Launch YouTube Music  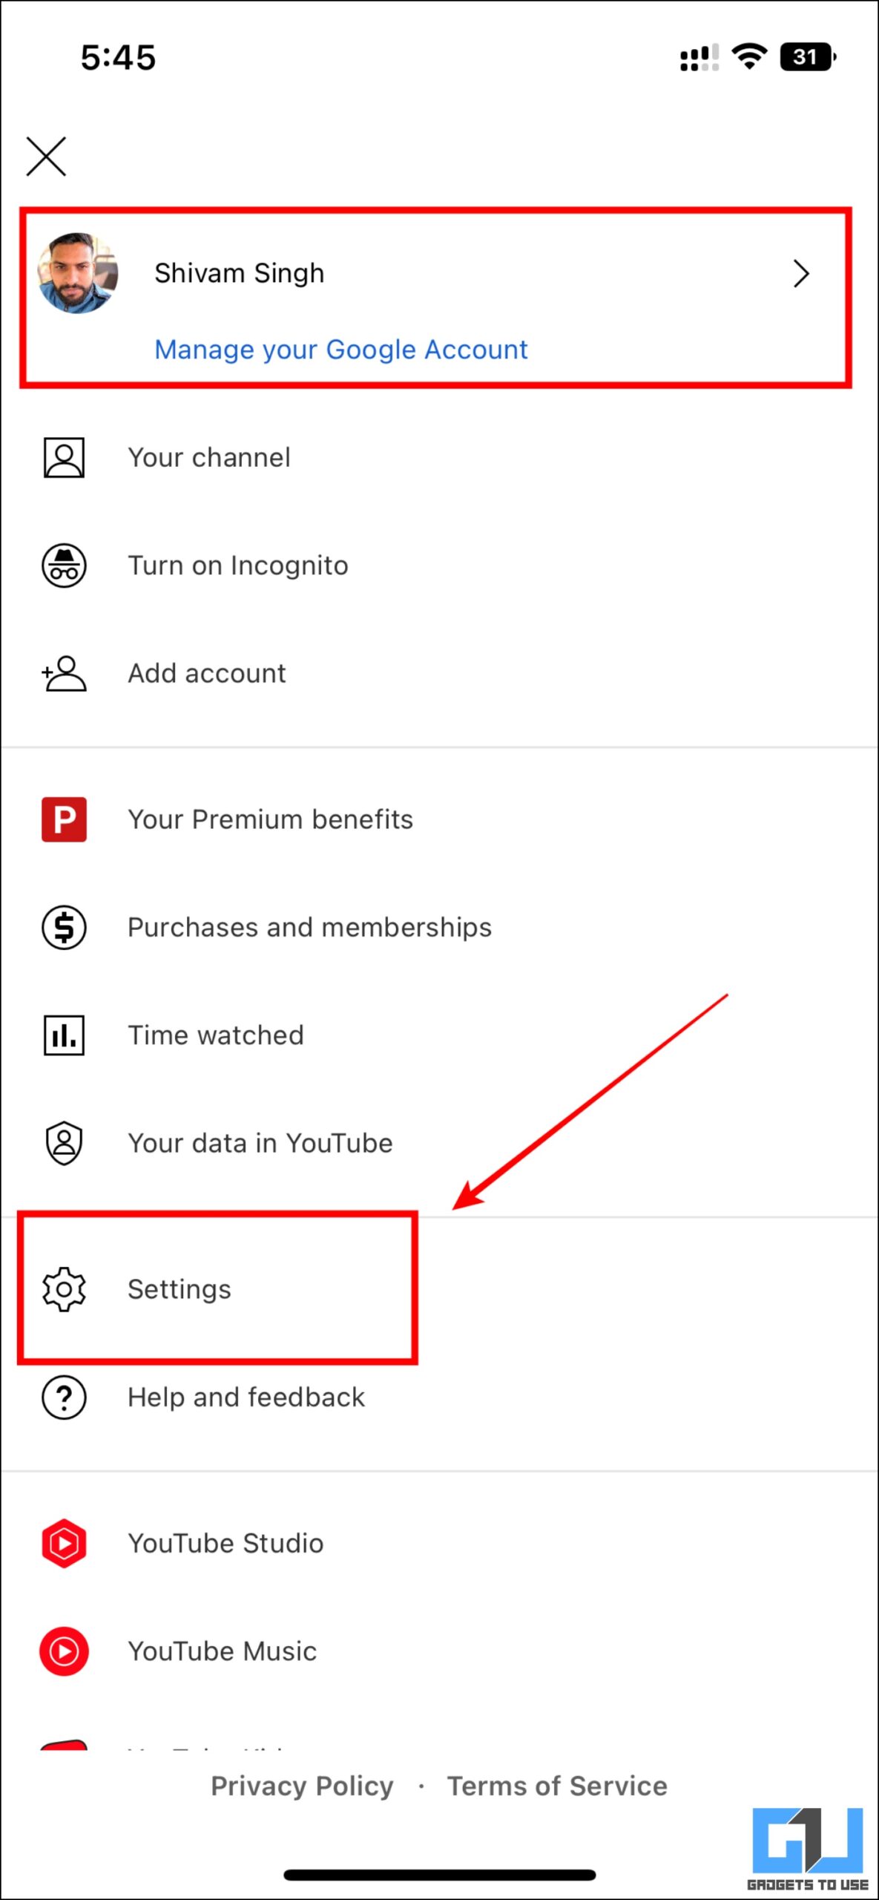[222, 1650]
